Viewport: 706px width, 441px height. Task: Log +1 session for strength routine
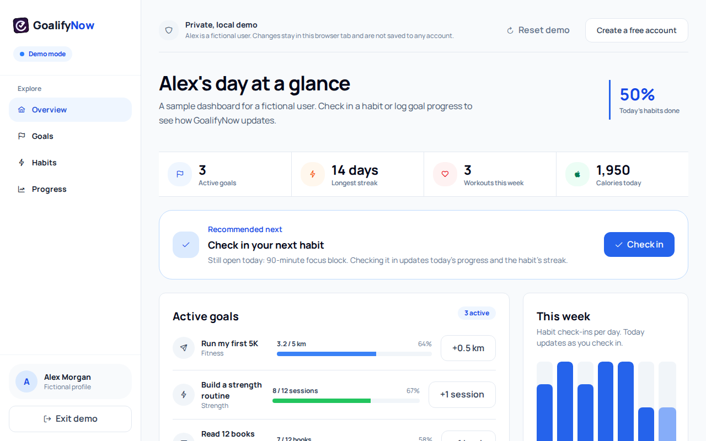click(462, 395)
